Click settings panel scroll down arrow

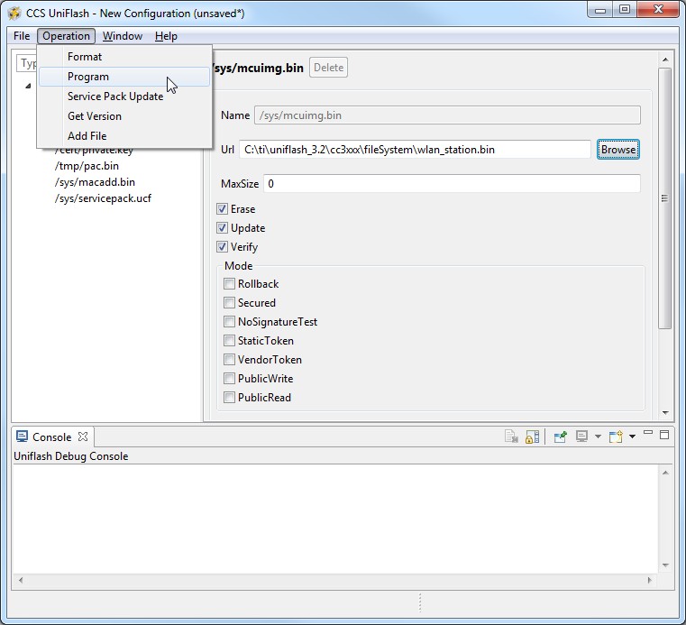click(x=665, y=412)
